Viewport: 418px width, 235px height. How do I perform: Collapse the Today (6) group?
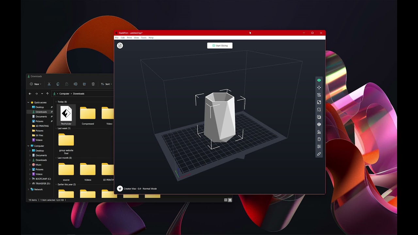click(x=56, y=102)
